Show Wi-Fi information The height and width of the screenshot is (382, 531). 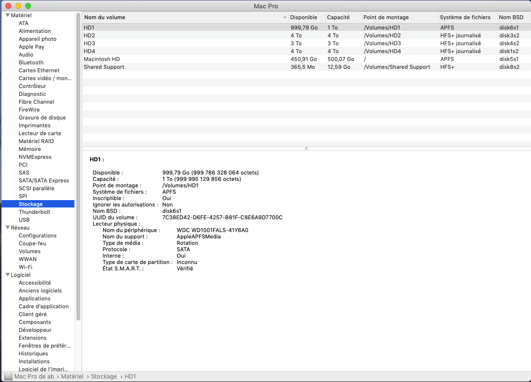(26, 267)
